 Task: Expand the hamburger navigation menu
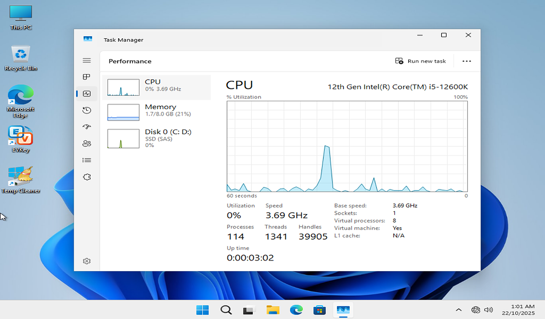point(87,61)
